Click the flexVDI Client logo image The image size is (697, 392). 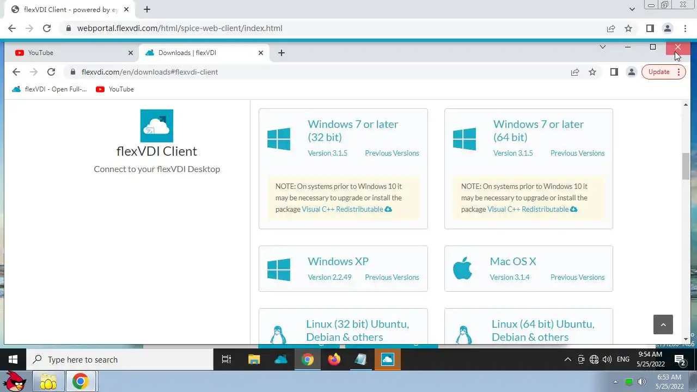pyautogui.click(x=157, y=126)
